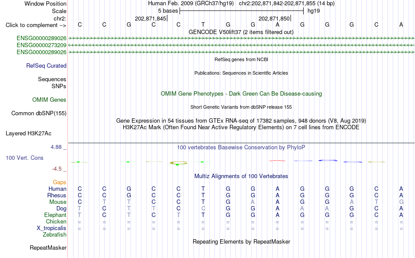Open 'OMIM Gene Phenotypes' track title
Viewport: 415px width, 258px height.
(242, 94)
